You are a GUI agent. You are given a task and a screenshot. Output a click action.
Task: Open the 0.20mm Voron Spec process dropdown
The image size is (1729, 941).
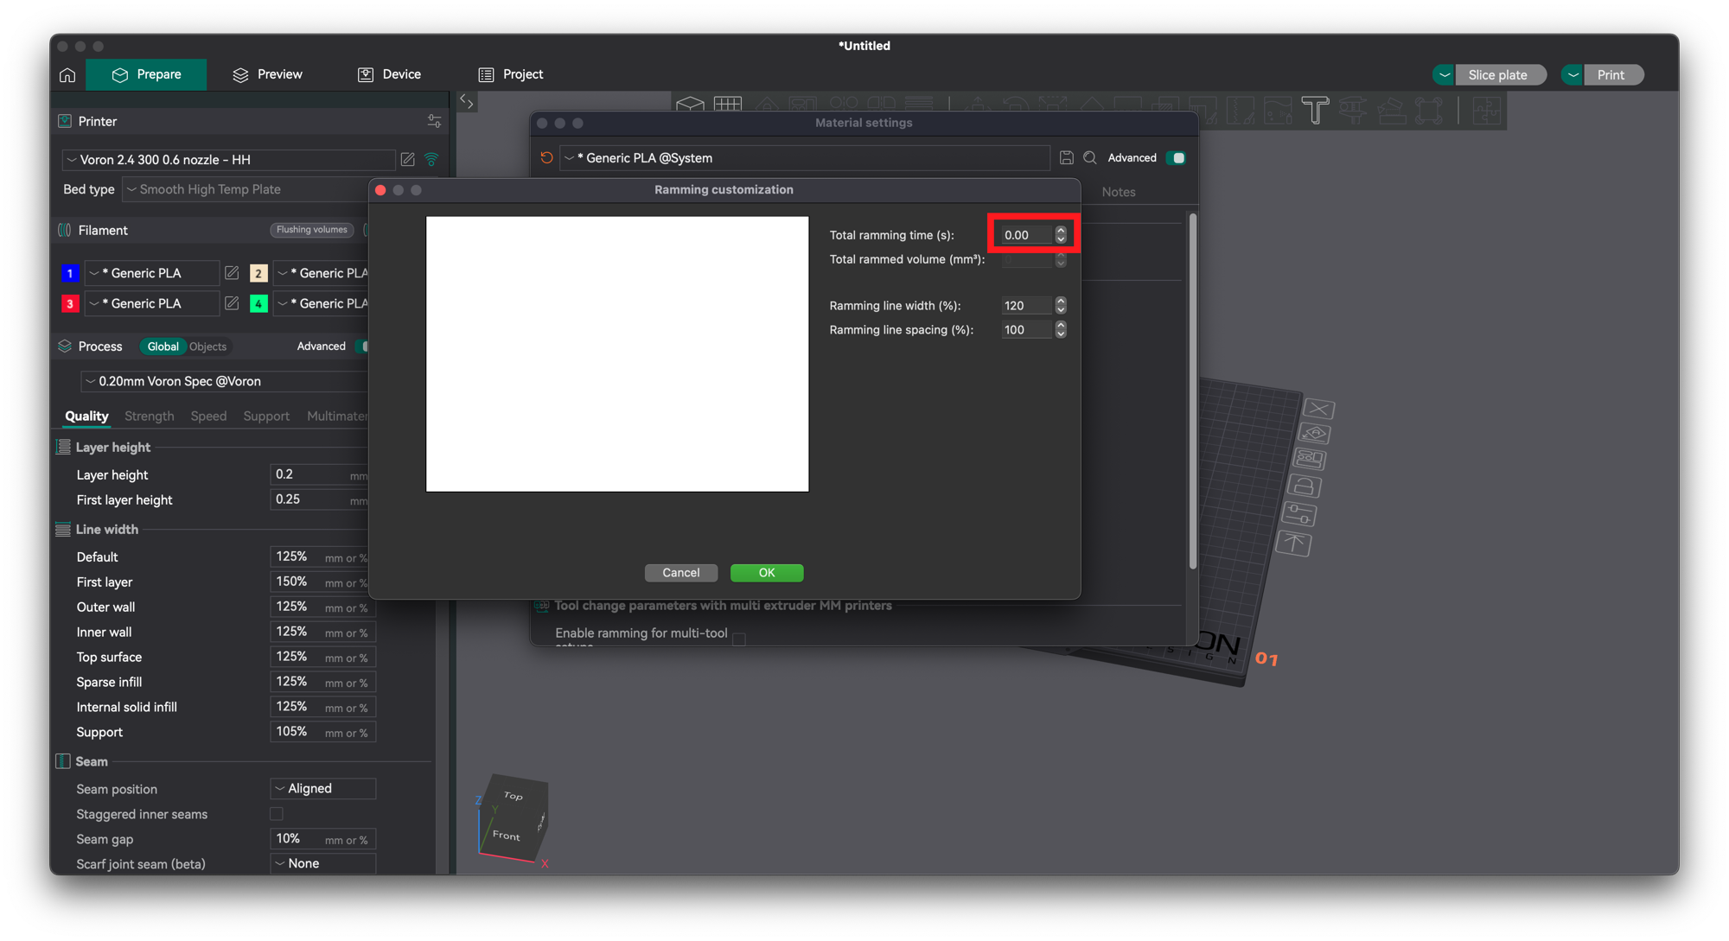point(225,381)
